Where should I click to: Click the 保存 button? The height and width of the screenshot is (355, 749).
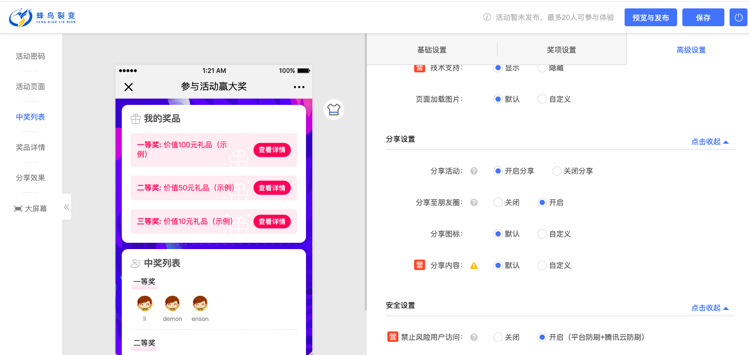703,17
